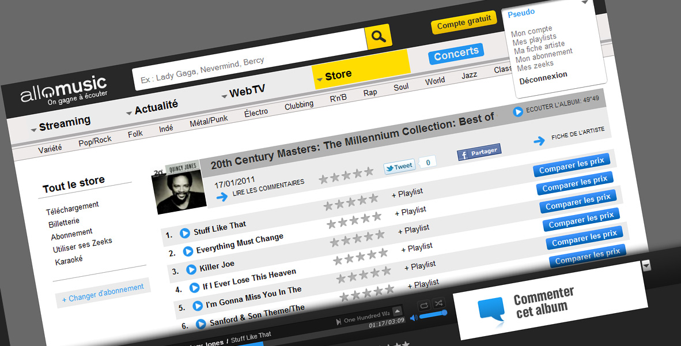Click the speech bubble icon on Commenter cet album
Image resolution: width=681 pixels, height=346 pixels.
click(x=491, y=312)
